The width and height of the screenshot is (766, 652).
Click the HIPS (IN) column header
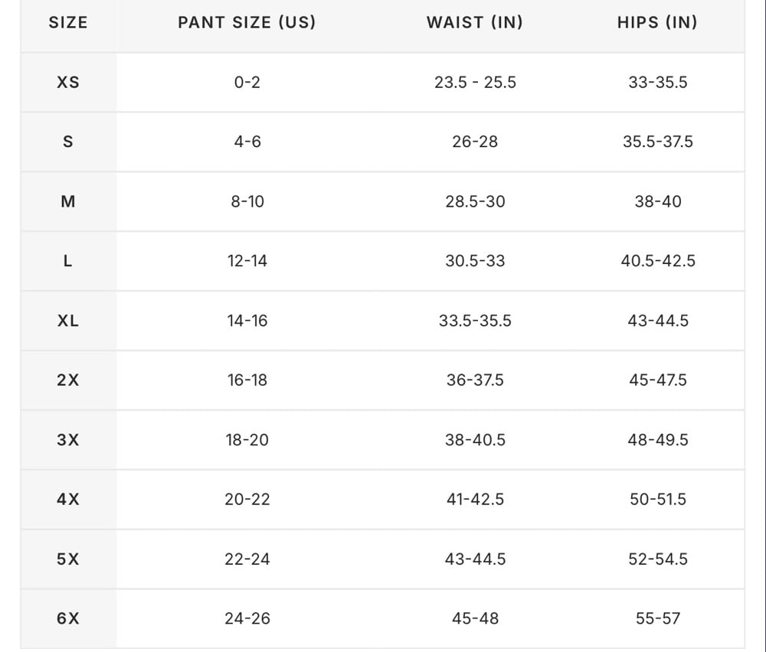[x=657, y=23]
